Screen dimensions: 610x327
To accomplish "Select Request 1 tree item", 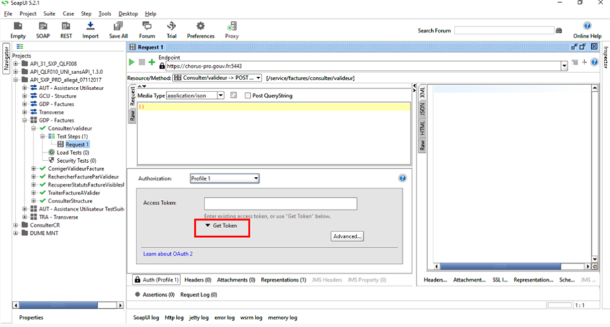I will [x=77, y=145].
